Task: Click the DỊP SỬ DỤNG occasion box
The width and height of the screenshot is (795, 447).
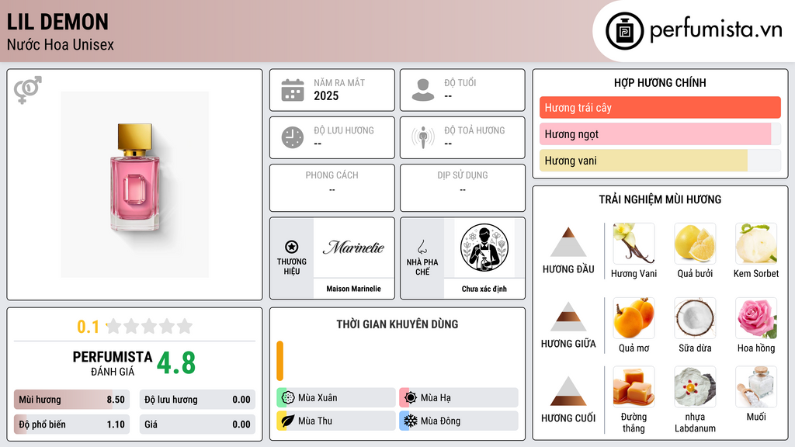Action: 463,188
